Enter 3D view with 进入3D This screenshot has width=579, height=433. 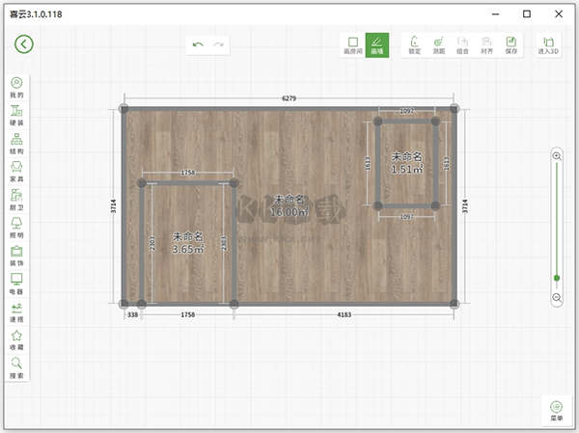coord(547,45)
